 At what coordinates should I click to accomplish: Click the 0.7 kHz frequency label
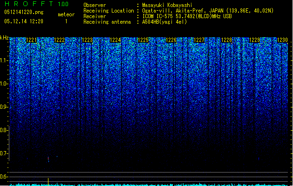pos(4,153)
